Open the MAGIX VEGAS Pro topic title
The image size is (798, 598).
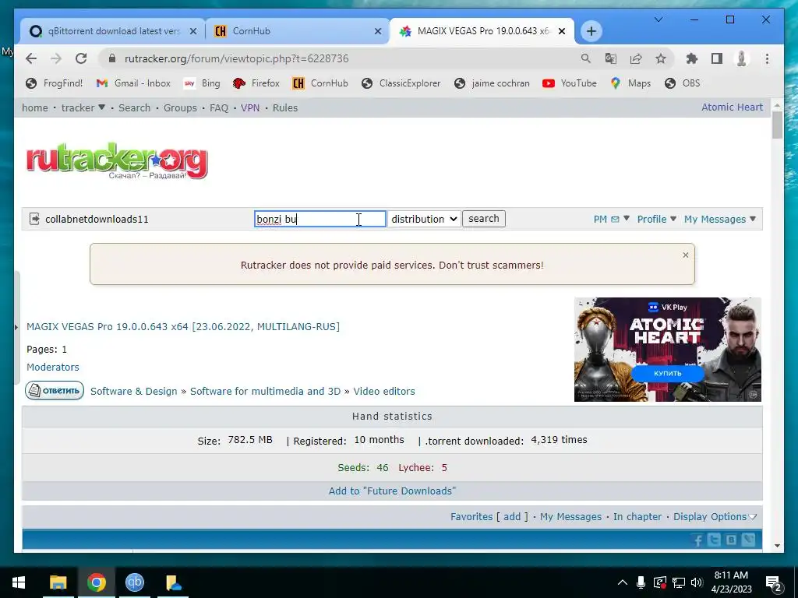183,326
